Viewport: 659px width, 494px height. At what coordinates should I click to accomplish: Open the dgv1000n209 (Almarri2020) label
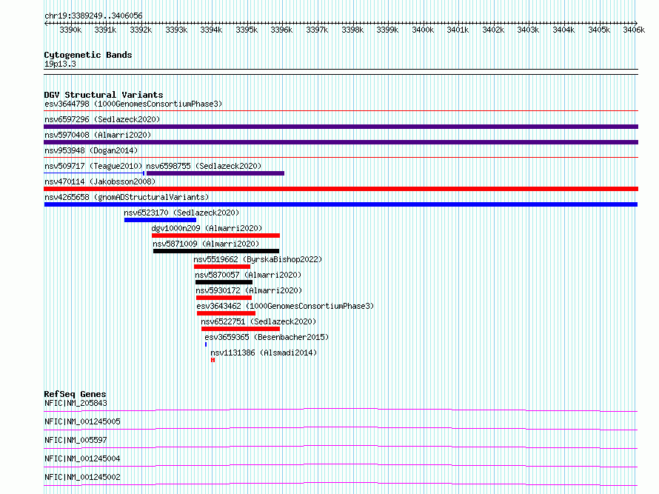[x=207, y=228]
